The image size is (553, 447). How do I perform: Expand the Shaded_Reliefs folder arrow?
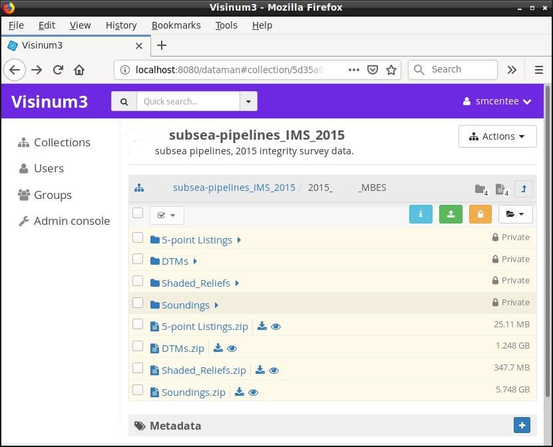click(237, 283)
